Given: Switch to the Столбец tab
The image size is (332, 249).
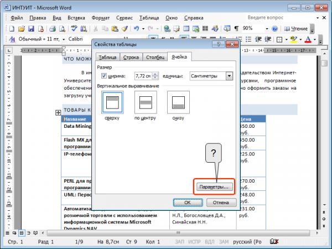Looking at the screenshot, I should (155, 57).
